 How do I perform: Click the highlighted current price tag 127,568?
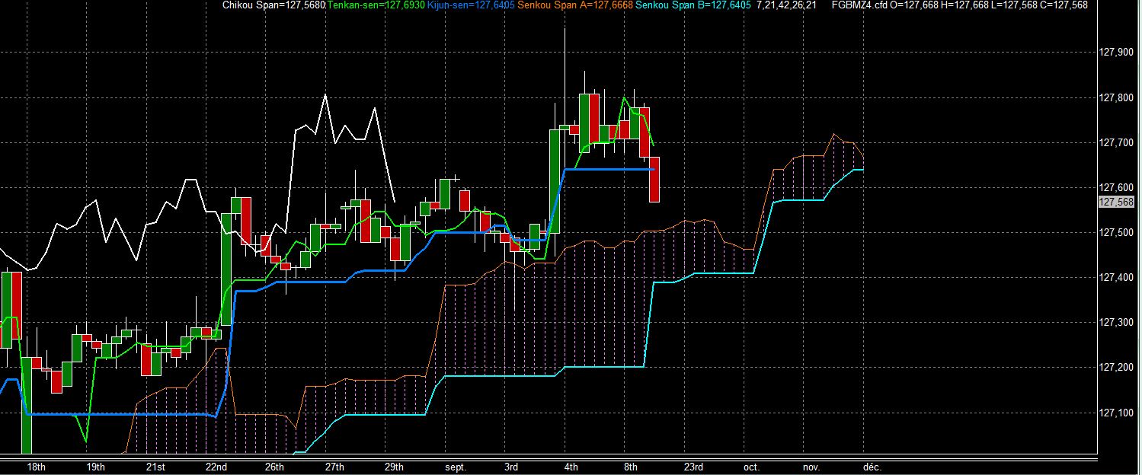(x=1116, y=202)
